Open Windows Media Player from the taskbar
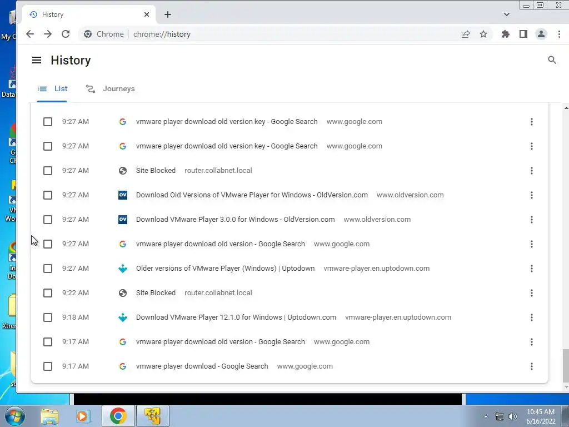Image resolution: width=569 pixels, height=427 pixels. pyautogui.click(x=83, y=416)
